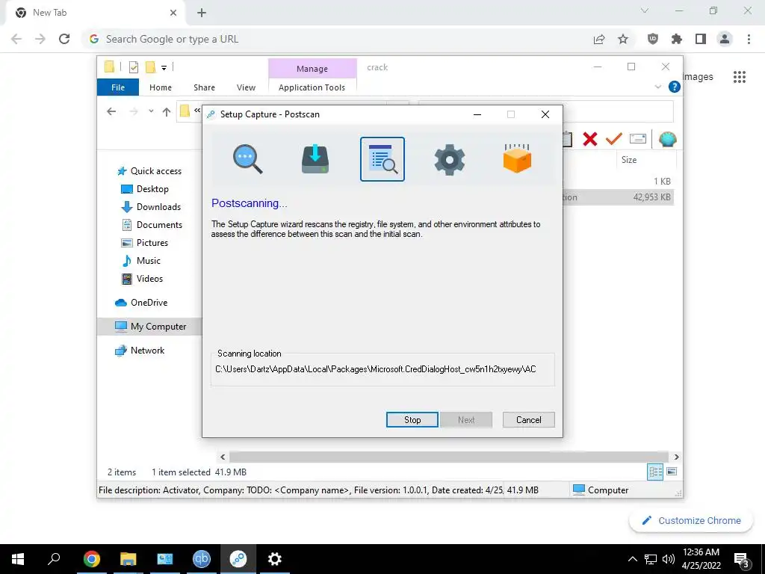Viewport: 765px width, 574px height.
Task: Click the horizontal scrollbar in Explorer
Action: (448, 457)
